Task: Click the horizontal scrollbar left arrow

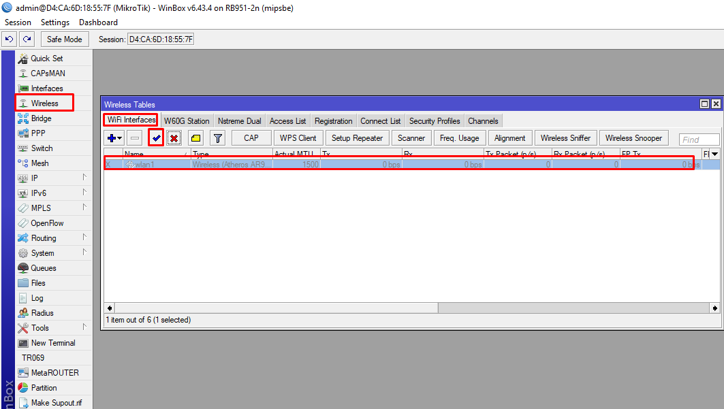Action: [110, 308]
